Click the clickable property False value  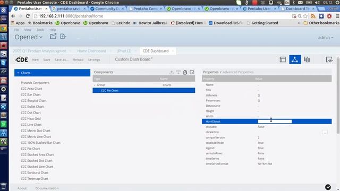(x=261, y=127)
